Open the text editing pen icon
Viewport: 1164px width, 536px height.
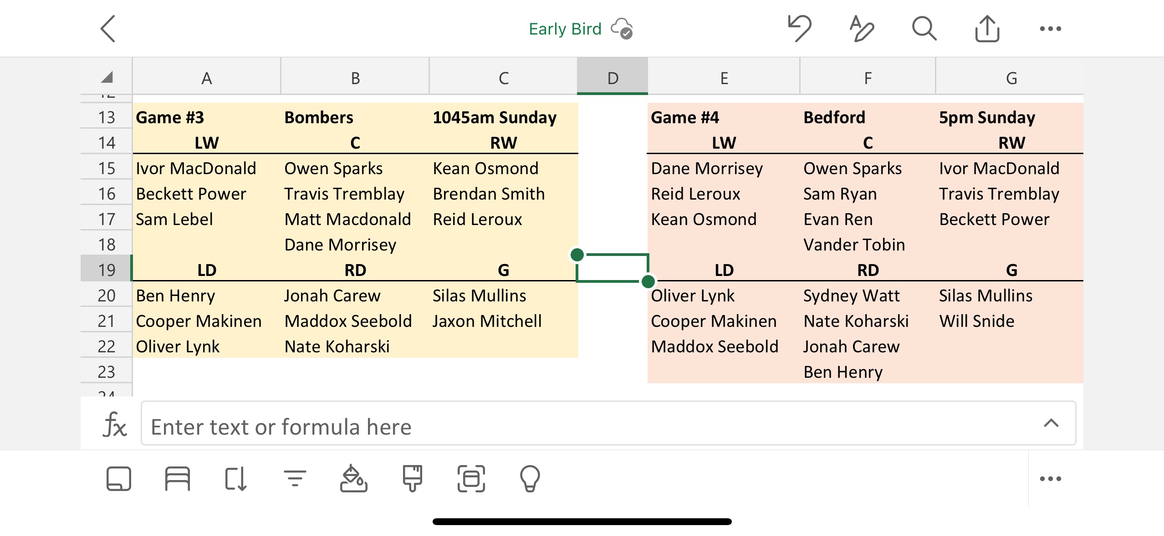pyautogui.click(x=861, y=29)
